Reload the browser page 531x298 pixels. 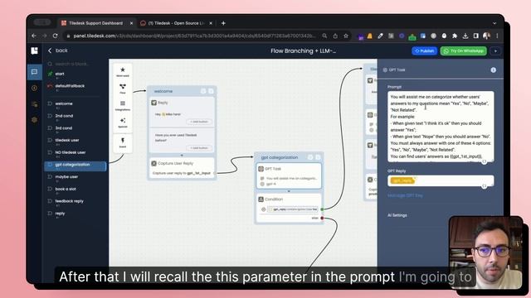[56, 36]
